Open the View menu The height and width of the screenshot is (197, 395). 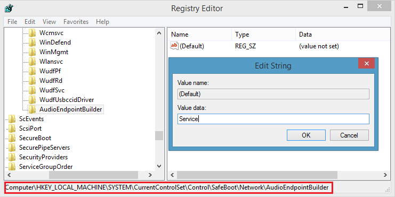pyautogui.click(x=49, y=22)
